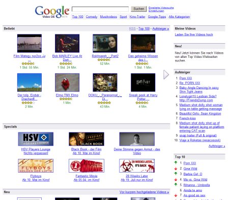The height and width of the screenshot is (200, 229).
Task: Open Aufsteiger » link in Beliebt header
Action: click(x=161, y=28)
